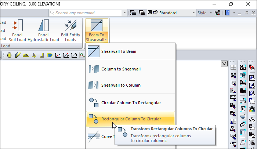The image size is (257, 149).
Task: Click the Panel Hydrostatic Load icon
Action: click(x=43, y=26)
